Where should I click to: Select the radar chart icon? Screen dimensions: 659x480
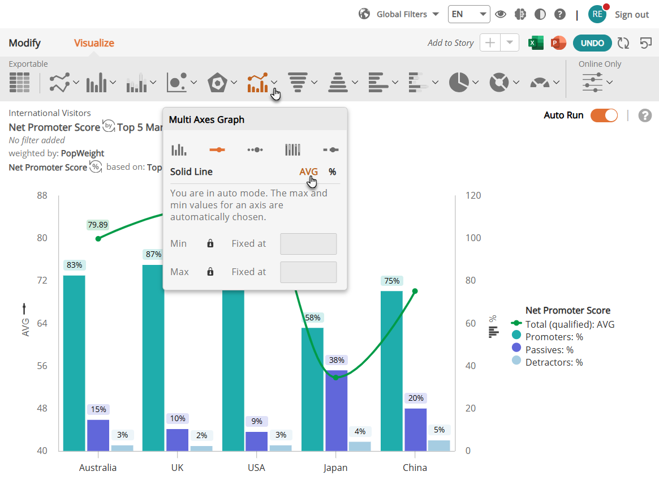[x=217, y=82]
